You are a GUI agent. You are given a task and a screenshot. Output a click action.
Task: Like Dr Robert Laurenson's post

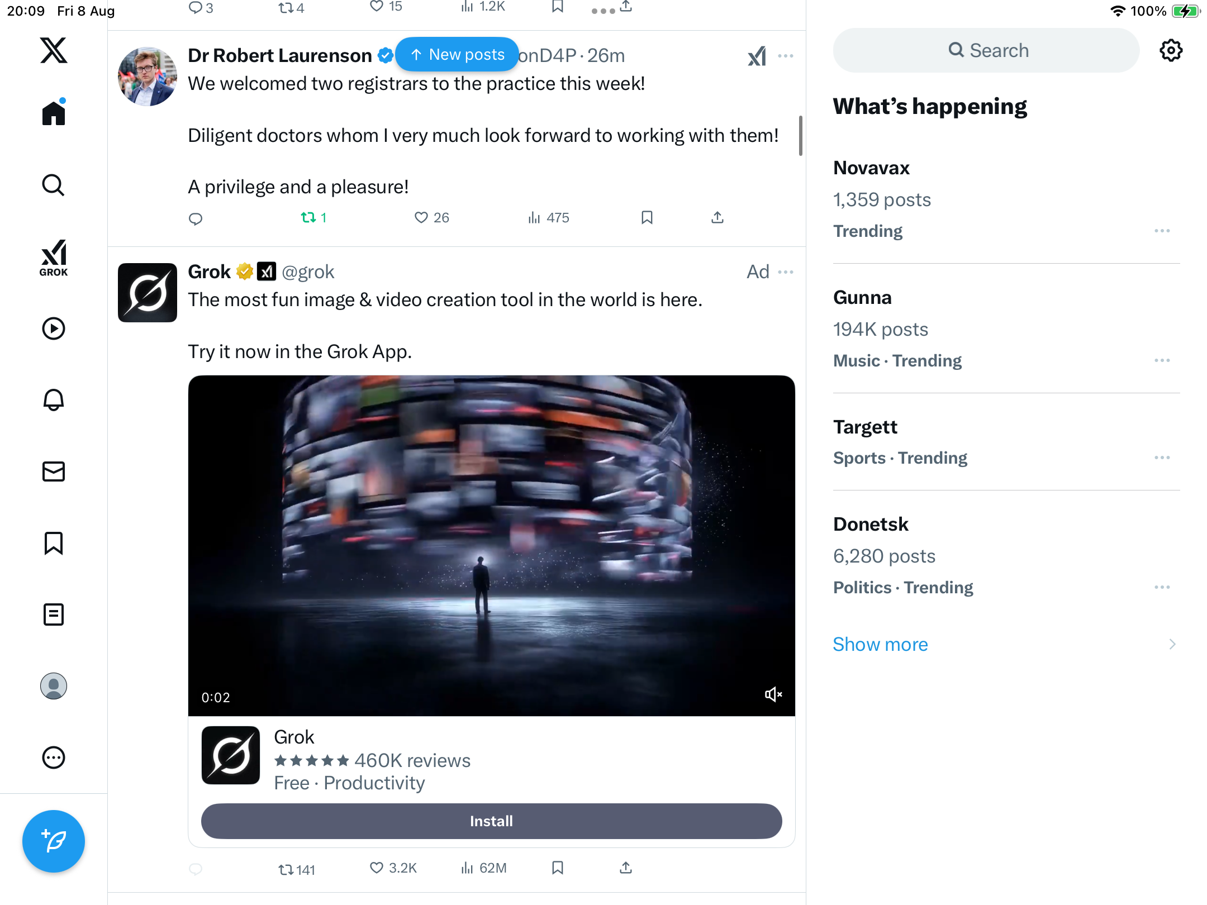click(421, 217)
